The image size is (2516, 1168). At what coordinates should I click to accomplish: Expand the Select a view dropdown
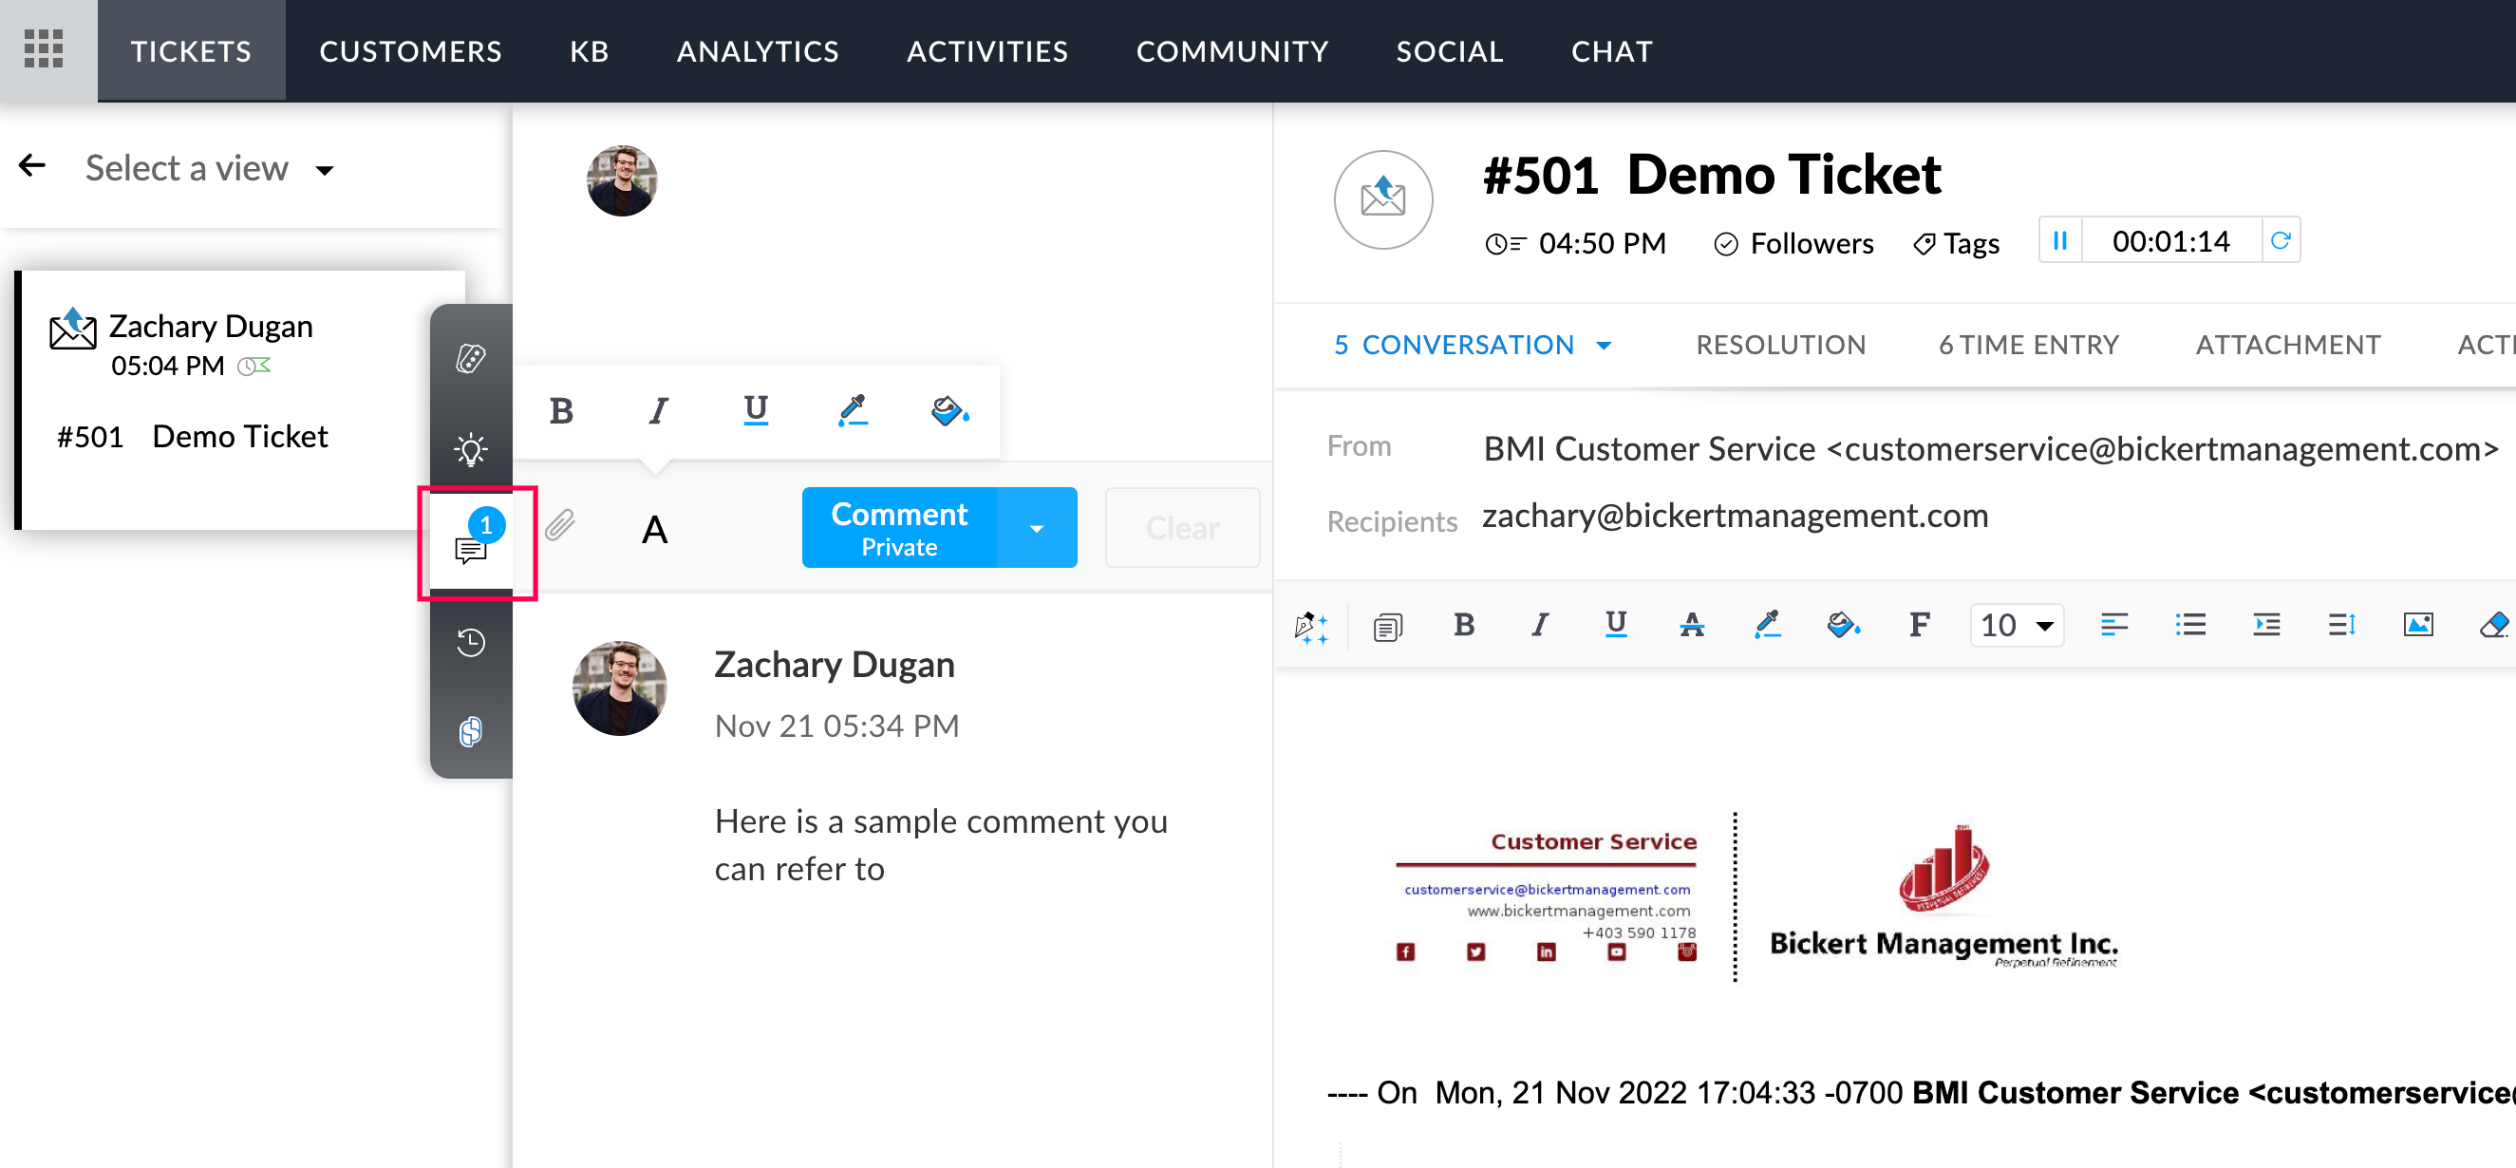point(209,168)
